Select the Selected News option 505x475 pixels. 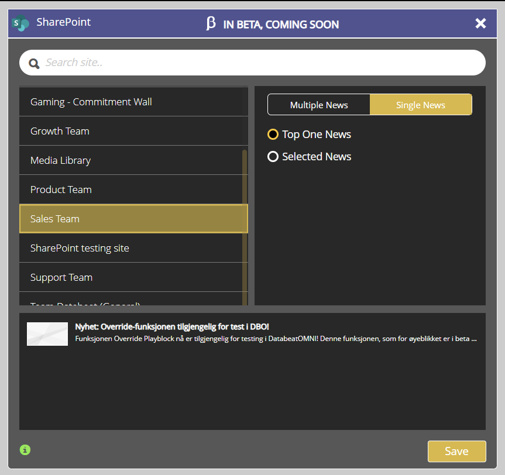click(x=273, y=156)
